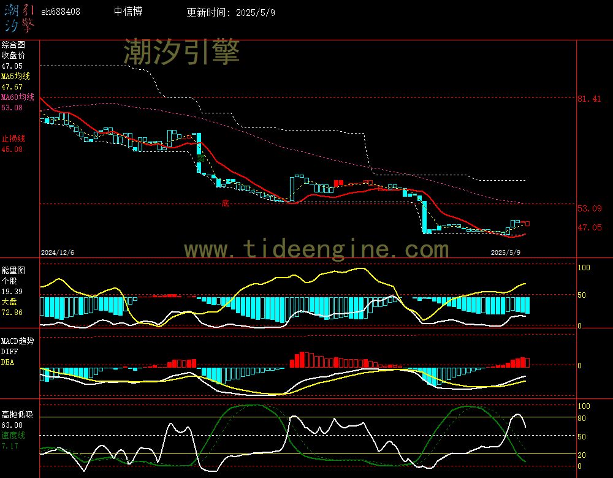Click the MA60 value 53.08
Screen dimensions: 613x478
[x=12, y=107]
